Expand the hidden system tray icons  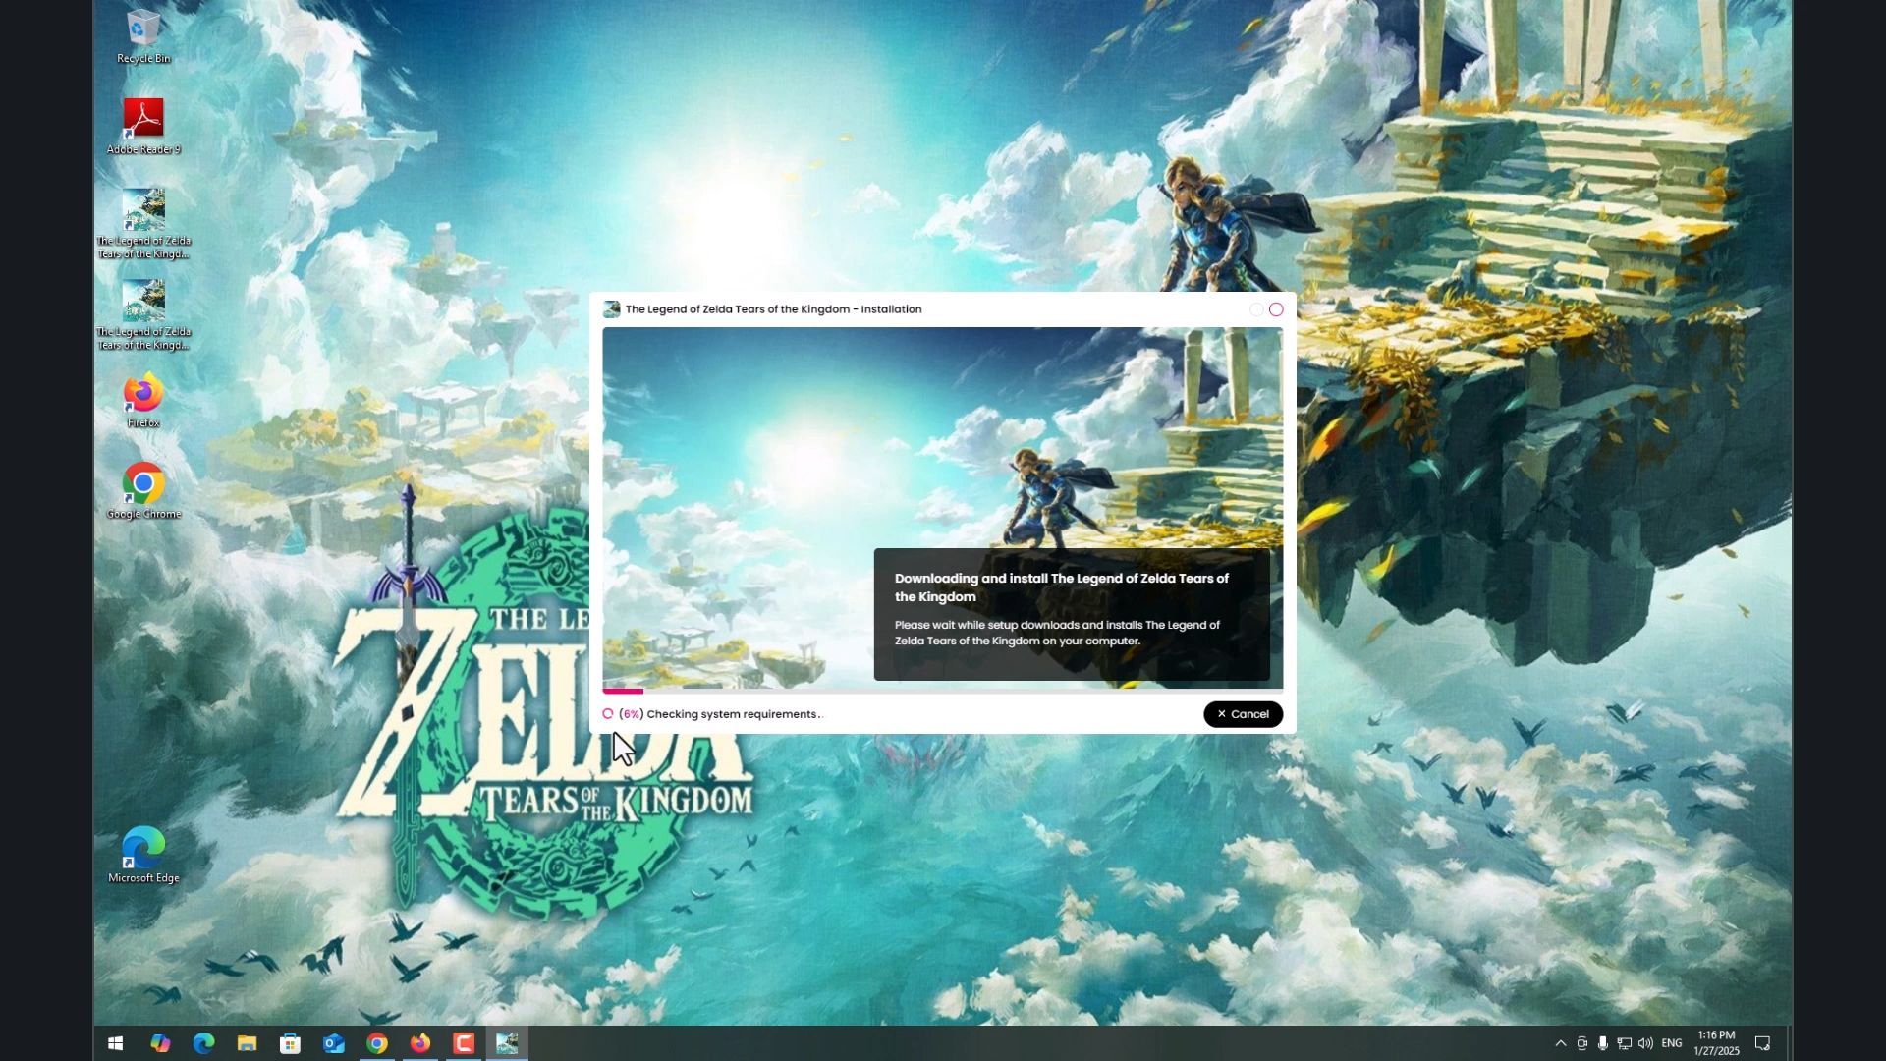(1561, 1043)
